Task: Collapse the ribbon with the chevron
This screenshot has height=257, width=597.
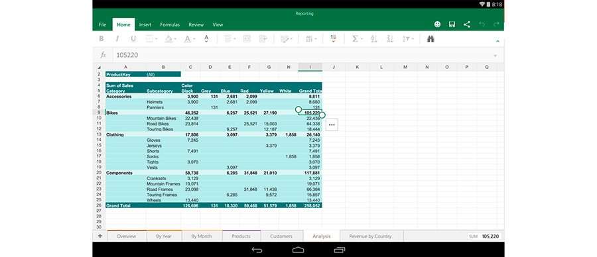Action: [x=497, y=40]
